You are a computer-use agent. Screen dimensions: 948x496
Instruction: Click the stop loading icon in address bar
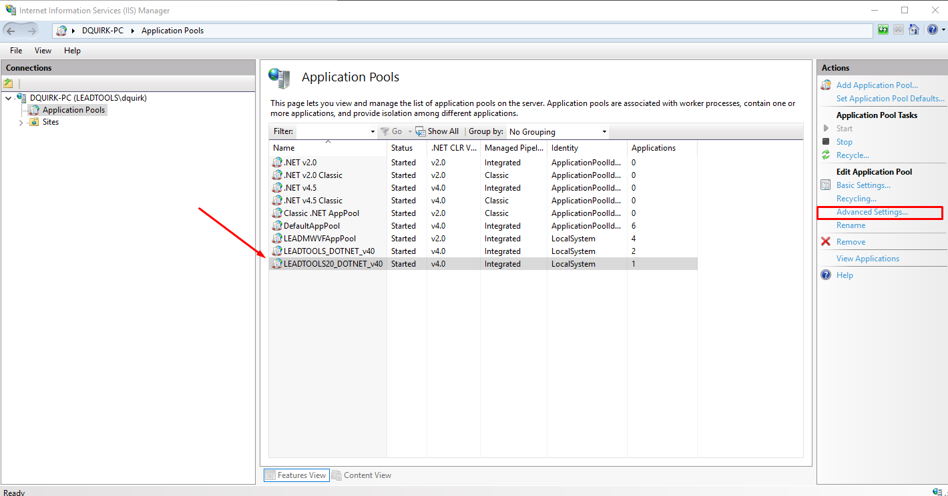(899, 30)
